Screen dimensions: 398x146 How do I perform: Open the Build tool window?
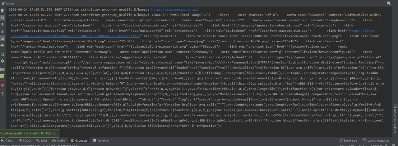pyautogui.click(x=41, y=141)
